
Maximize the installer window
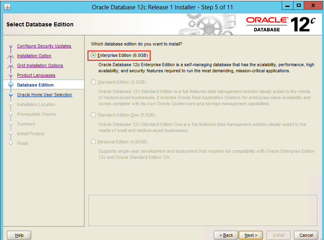299,6
